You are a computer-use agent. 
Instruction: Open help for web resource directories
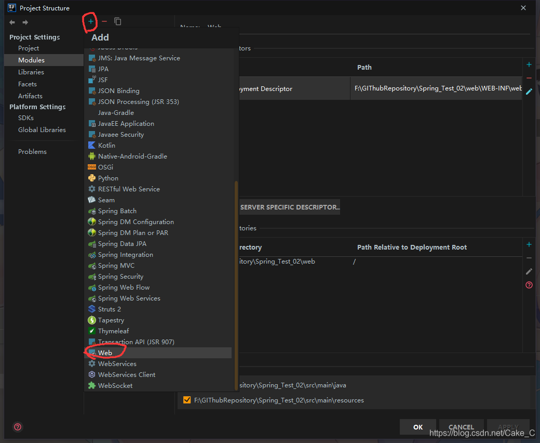pyautogui.click(x=529, y=285)
